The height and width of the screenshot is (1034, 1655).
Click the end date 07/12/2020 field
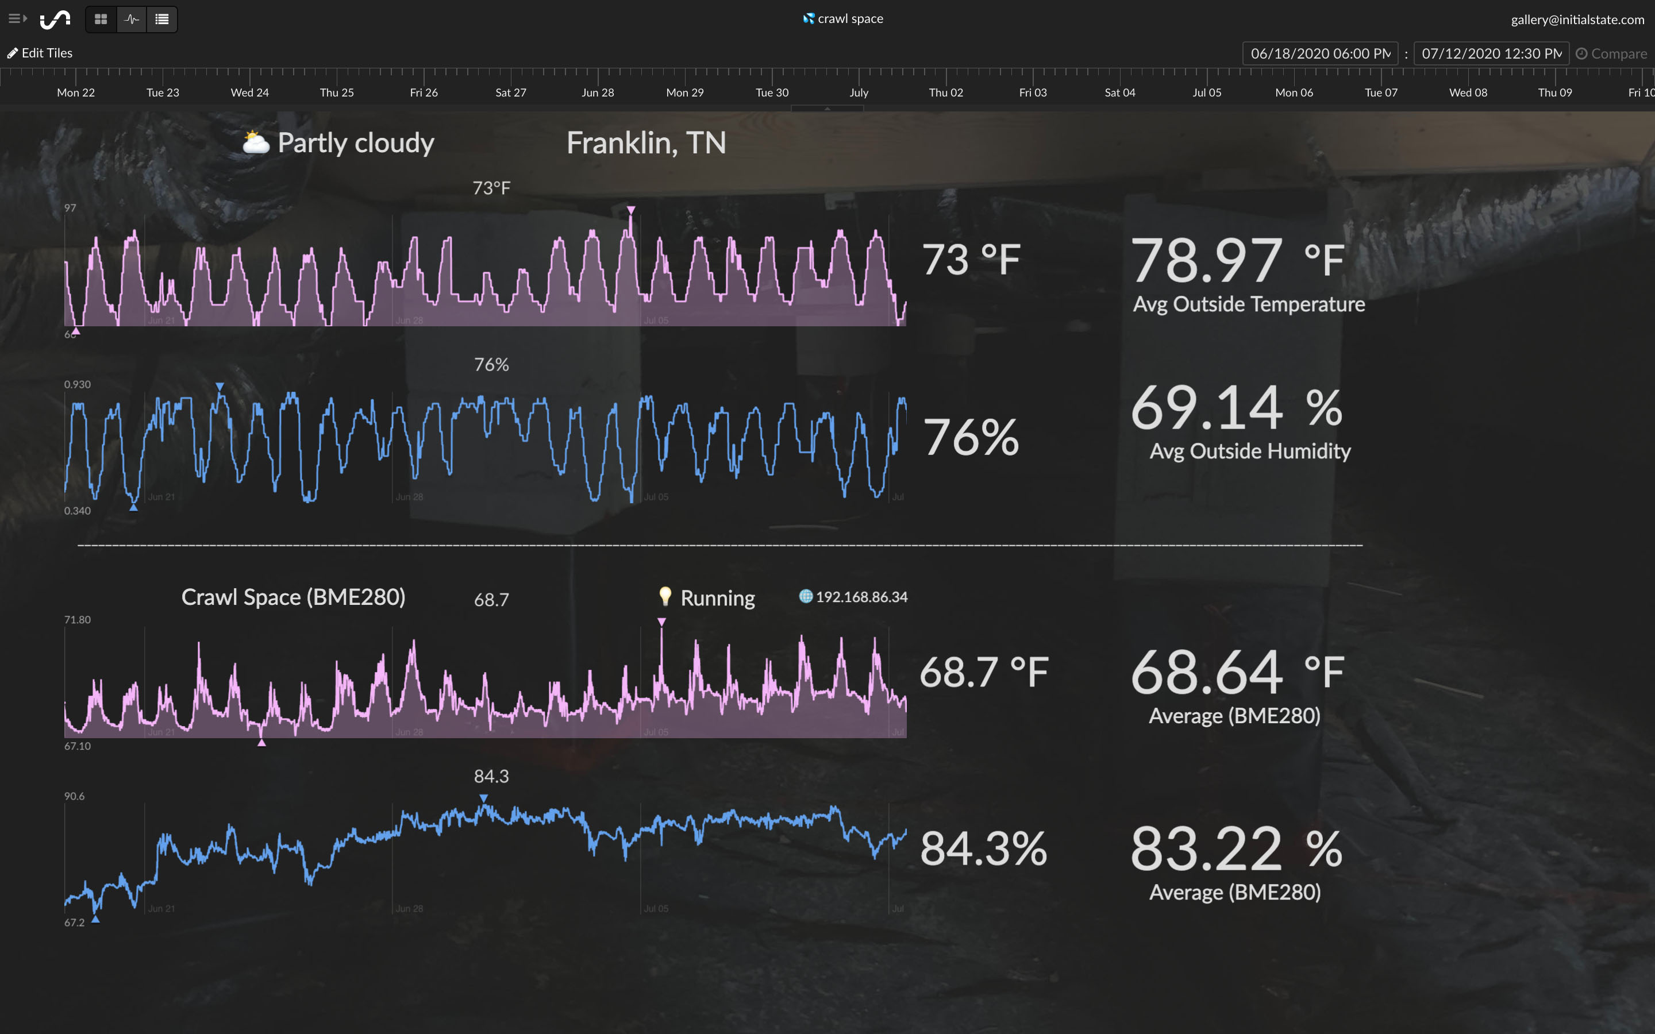click(1491, 53)
